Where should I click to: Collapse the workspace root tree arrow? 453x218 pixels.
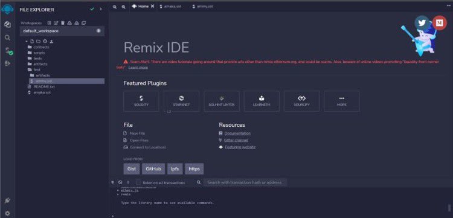point(27,41)
